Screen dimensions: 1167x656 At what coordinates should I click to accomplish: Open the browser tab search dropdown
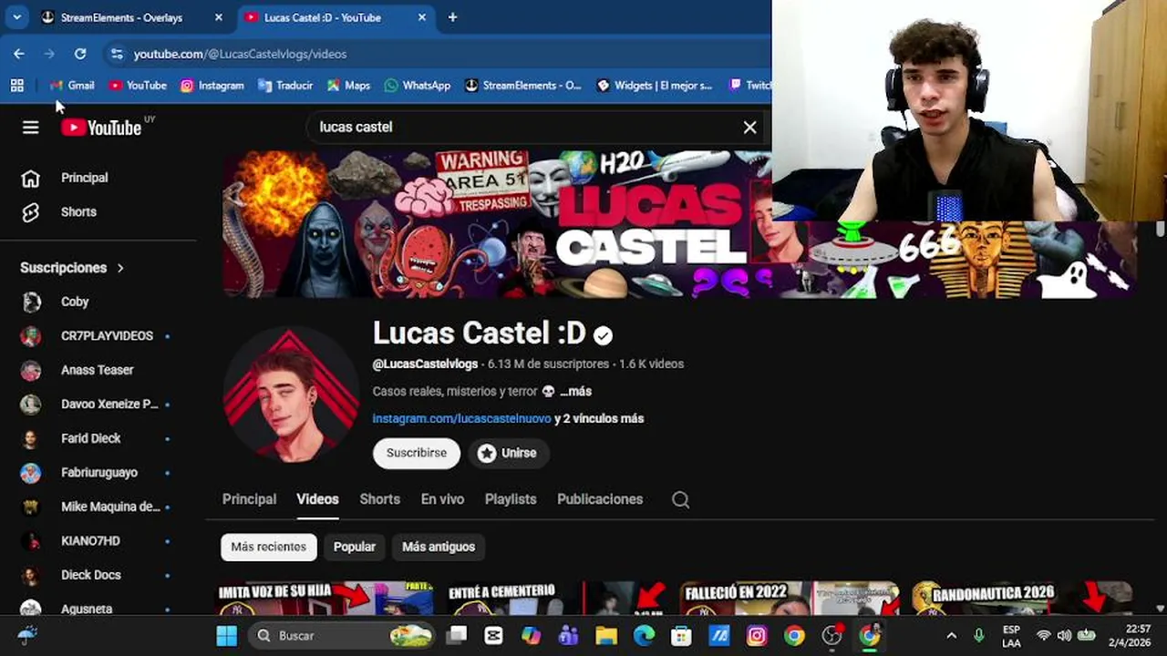click(x=16, y=17)
